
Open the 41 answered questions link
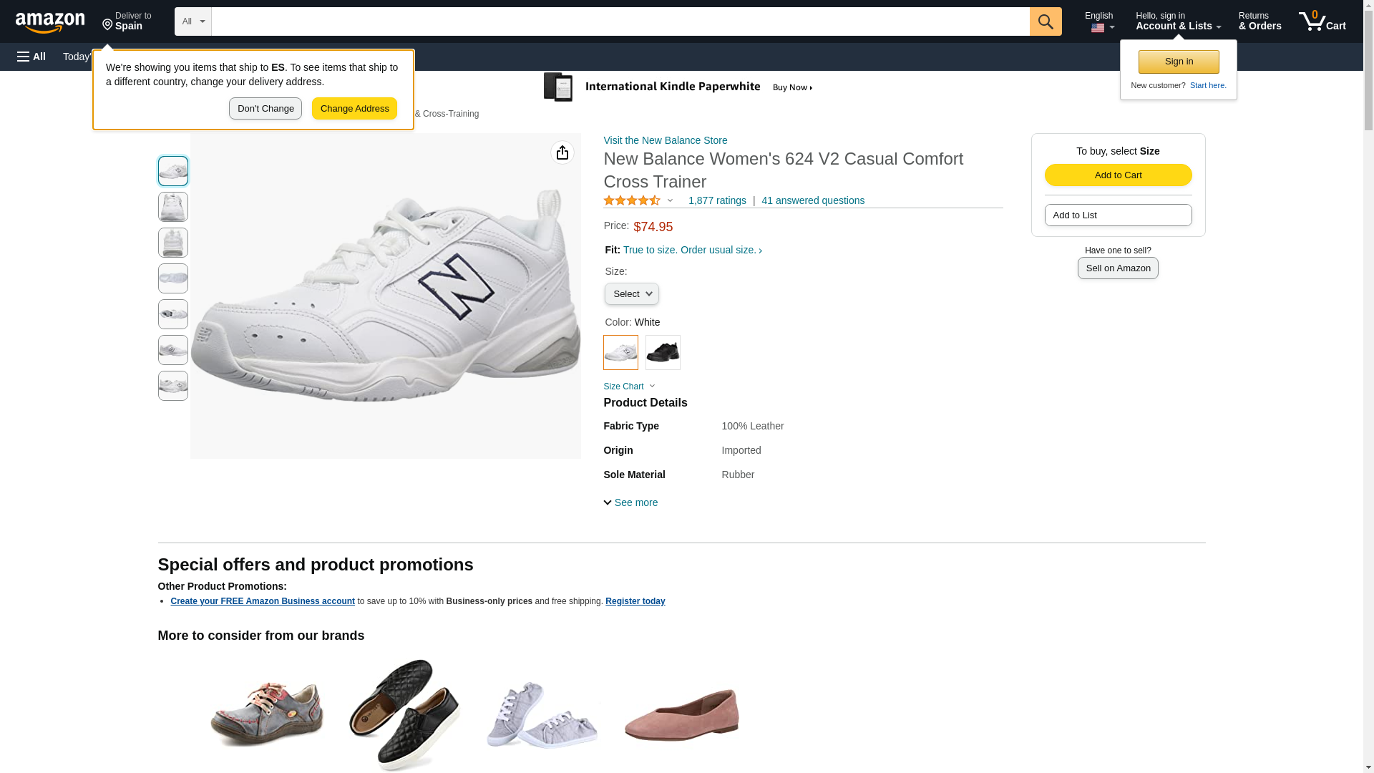coord(812,201)
